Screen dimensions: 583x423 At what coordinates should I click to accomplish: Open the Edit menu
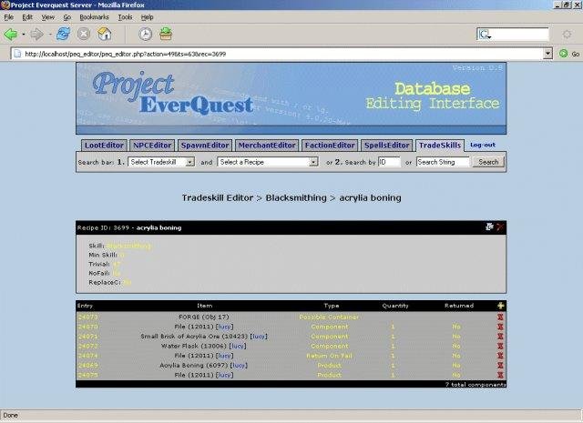27,17
